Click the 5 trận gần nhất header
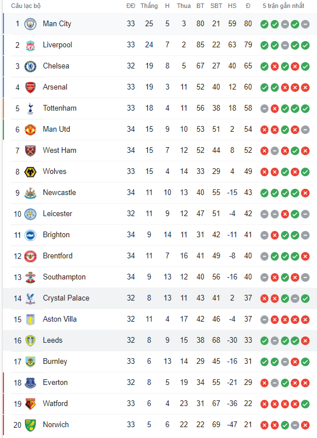Viewport: 317px width, 438px height. point(283,6)
